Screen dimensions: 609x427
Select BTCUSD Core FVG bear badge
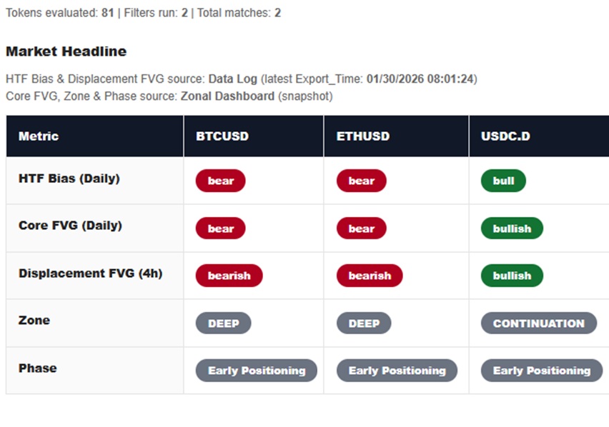pos(221,228)
